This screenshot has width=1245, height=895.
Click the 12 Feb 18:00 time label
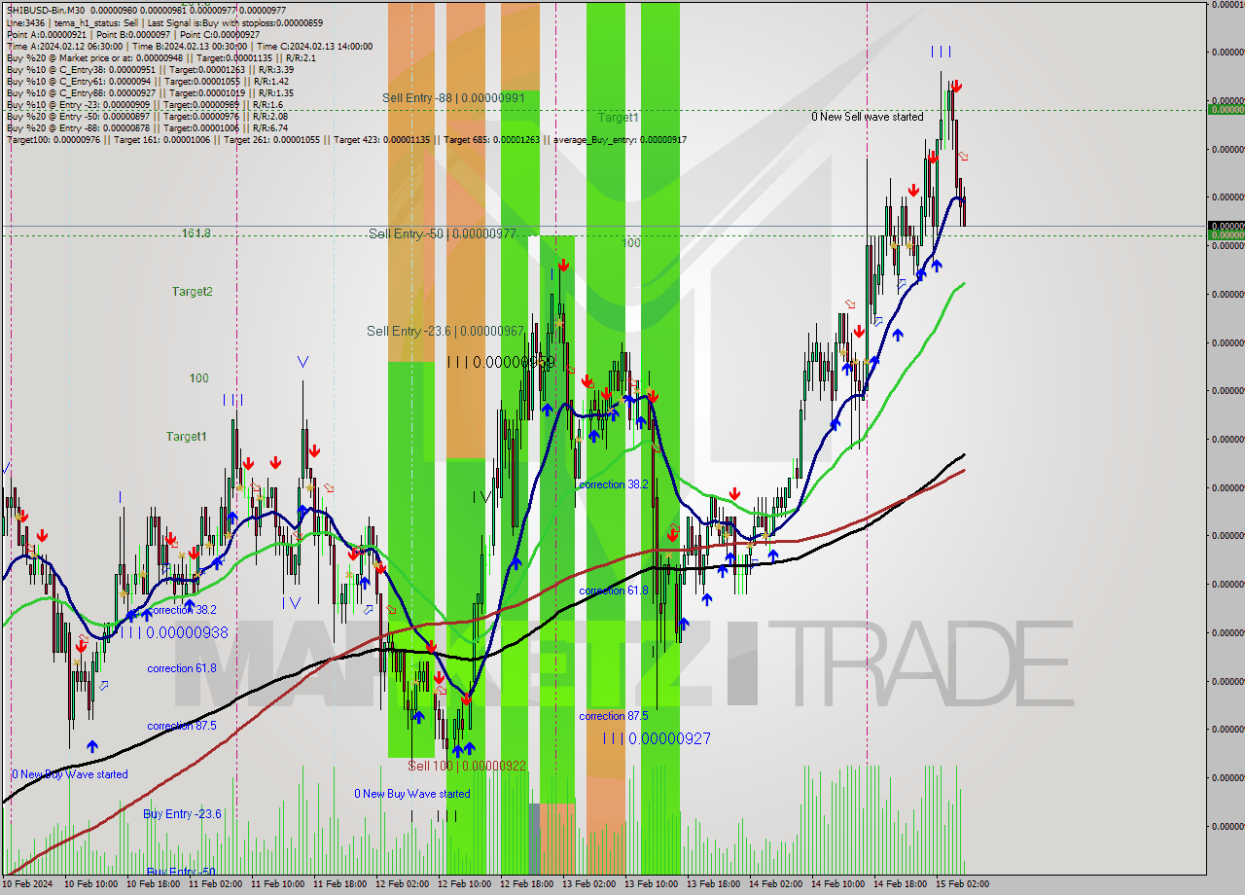(526, 884)
